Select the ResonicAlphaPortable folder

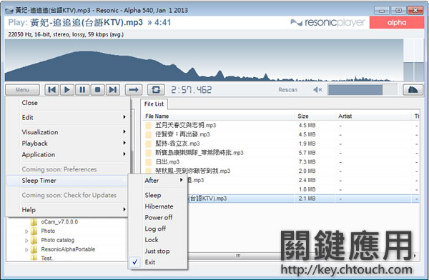68,249
